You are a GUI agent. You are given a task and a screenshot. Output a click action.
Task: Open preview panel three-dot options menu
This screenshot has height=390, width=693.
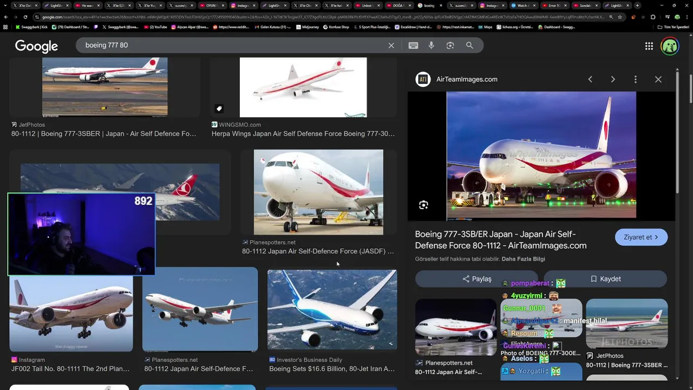point(636,79)
